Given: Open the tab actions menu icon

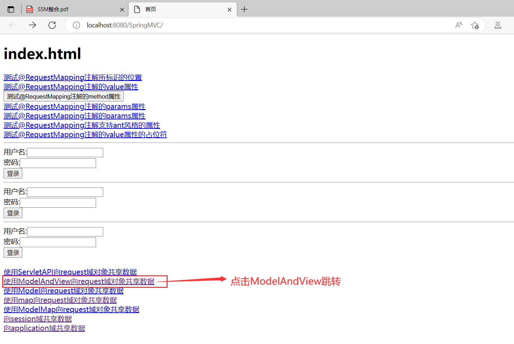Looking at the screenshot, I should coord(11,10).
